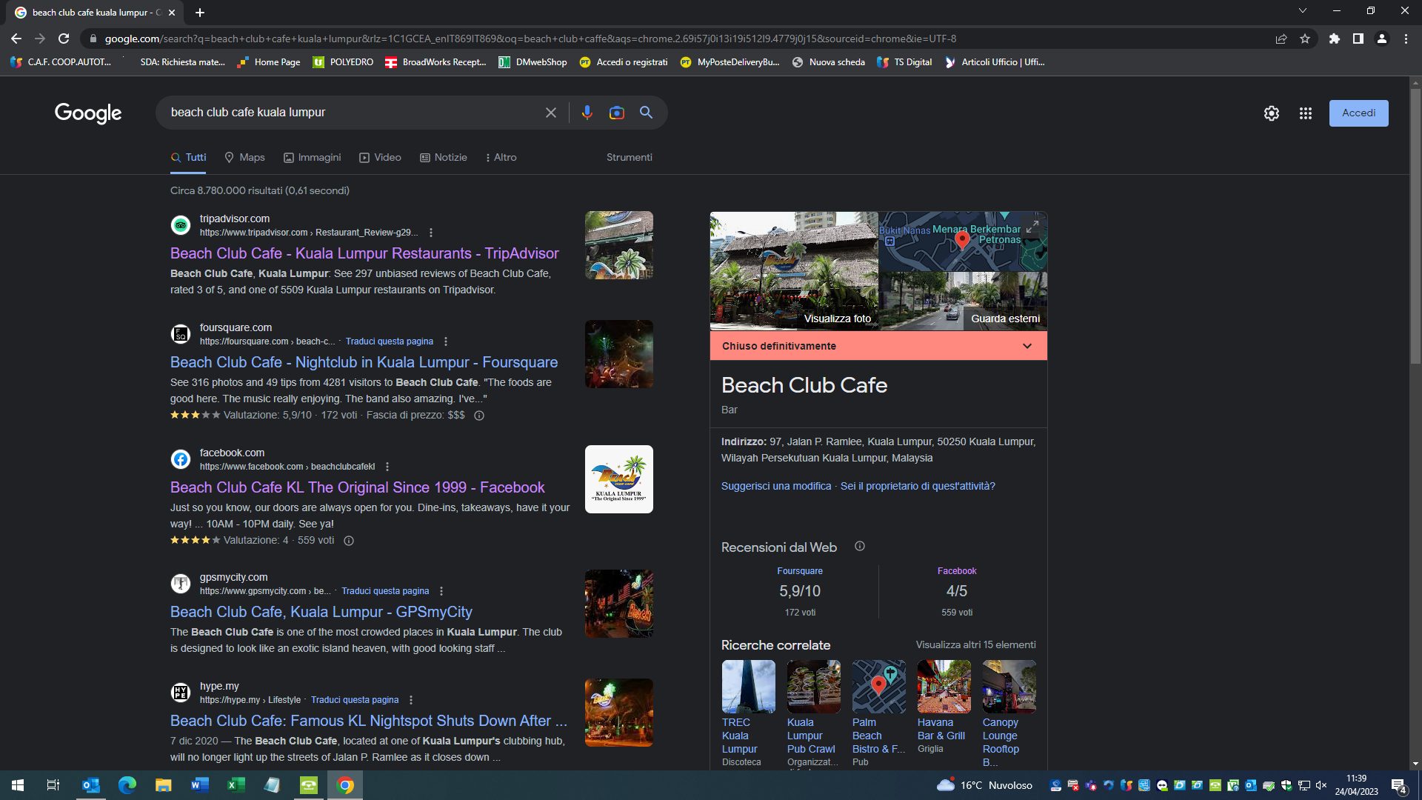
Task: Click inside the Google search input field
Action: [348, 113]
